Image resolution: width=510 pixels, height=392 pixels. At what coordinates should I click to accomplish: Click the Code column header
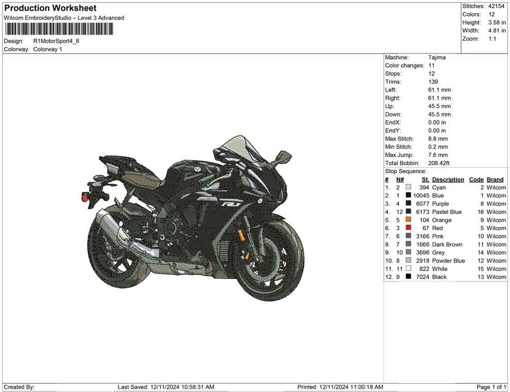(477, 179)
